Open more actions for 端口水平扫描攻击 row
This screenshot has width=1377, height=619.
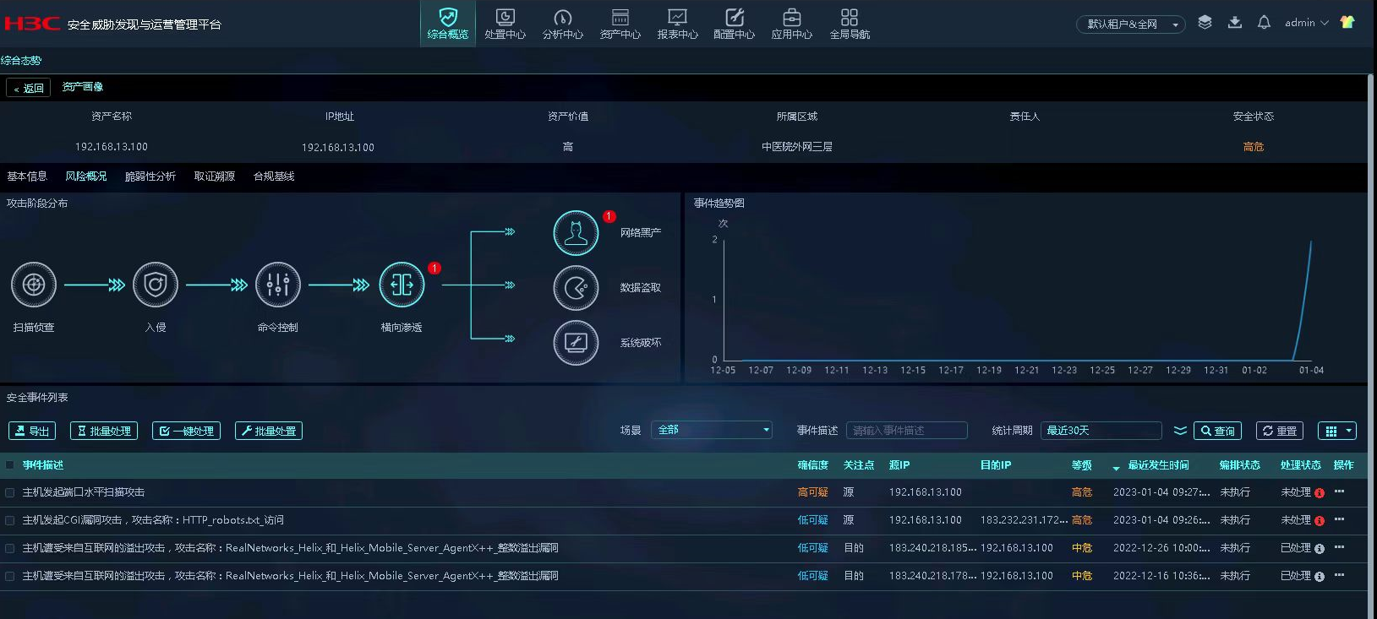[x=1339, y=491]
